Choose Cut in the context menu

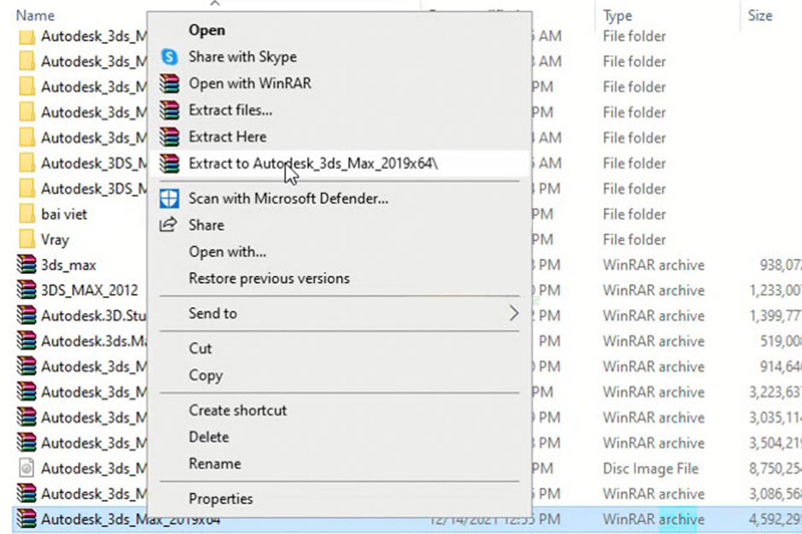200,349
